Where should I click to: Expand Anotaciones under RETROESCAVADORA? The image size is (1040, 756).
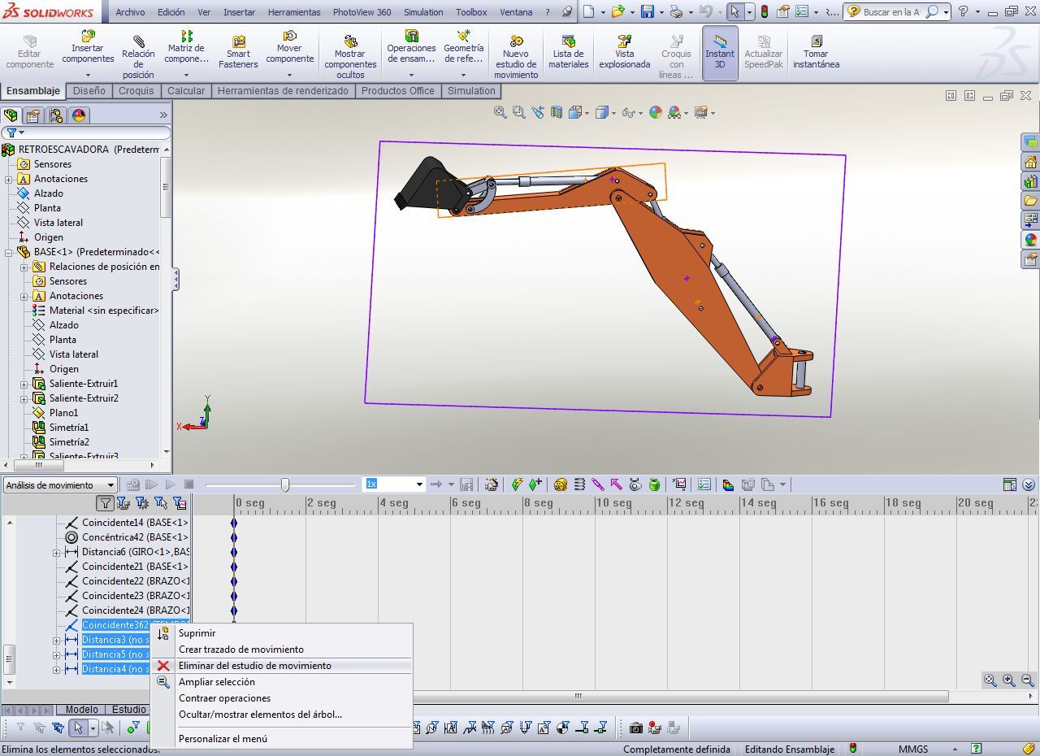pos(9,179)
